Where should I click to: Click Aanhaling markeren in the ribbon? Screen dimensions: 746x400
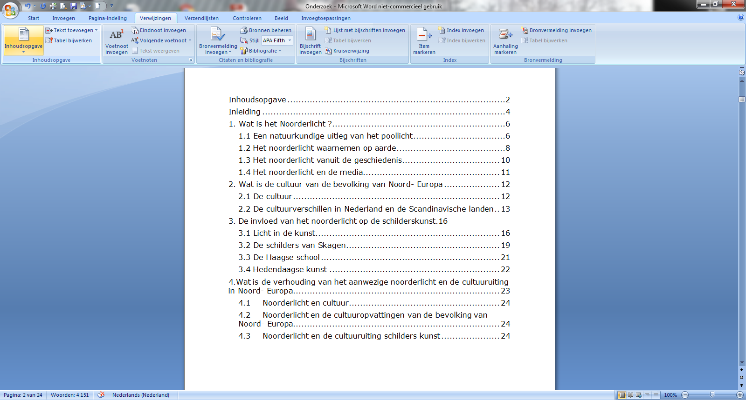click(505, 41)
